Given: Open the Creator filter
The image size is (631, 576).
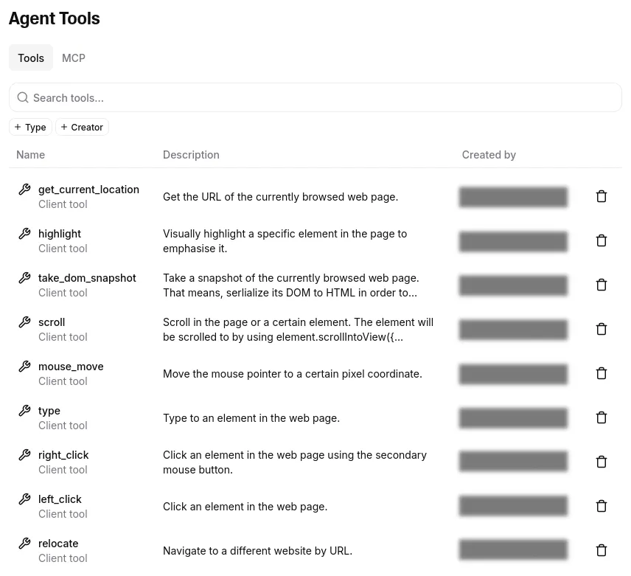Looking at the screenshot, I should click(x=82, y=127).
